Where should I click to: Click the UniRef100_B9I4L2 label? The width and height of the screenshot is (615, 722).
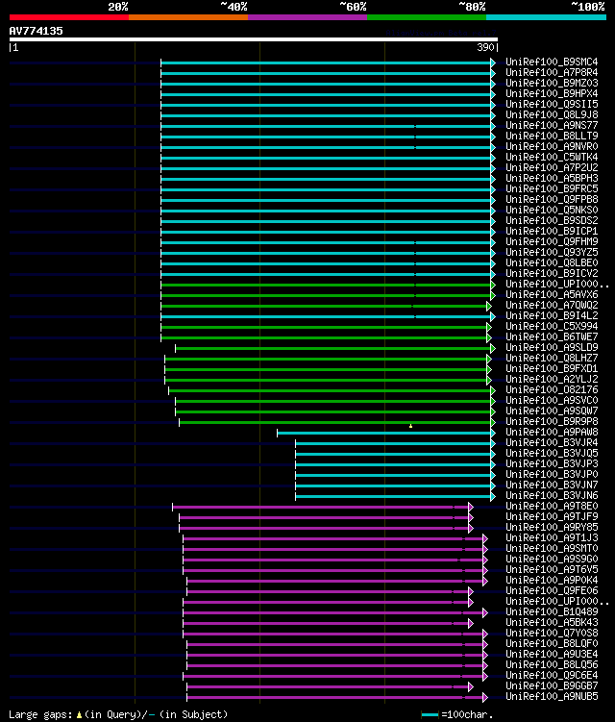pyautogui.click(x=552, y=316)
